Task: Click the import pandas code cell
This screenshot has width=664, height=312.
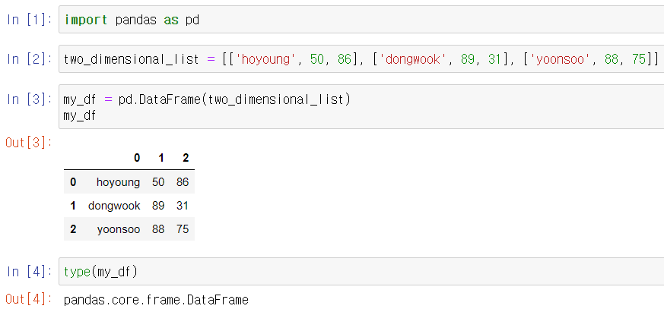Action: point(361,20)
